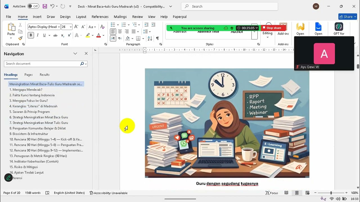Apply subscript formatting
The image size is (360, 202).
pyautogui.click(x=62, y=35)
